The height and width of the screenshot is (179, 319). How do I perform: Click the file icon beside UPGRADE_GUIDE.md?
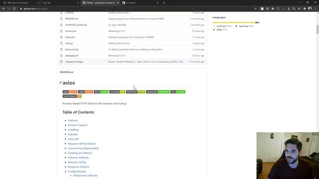61,25
